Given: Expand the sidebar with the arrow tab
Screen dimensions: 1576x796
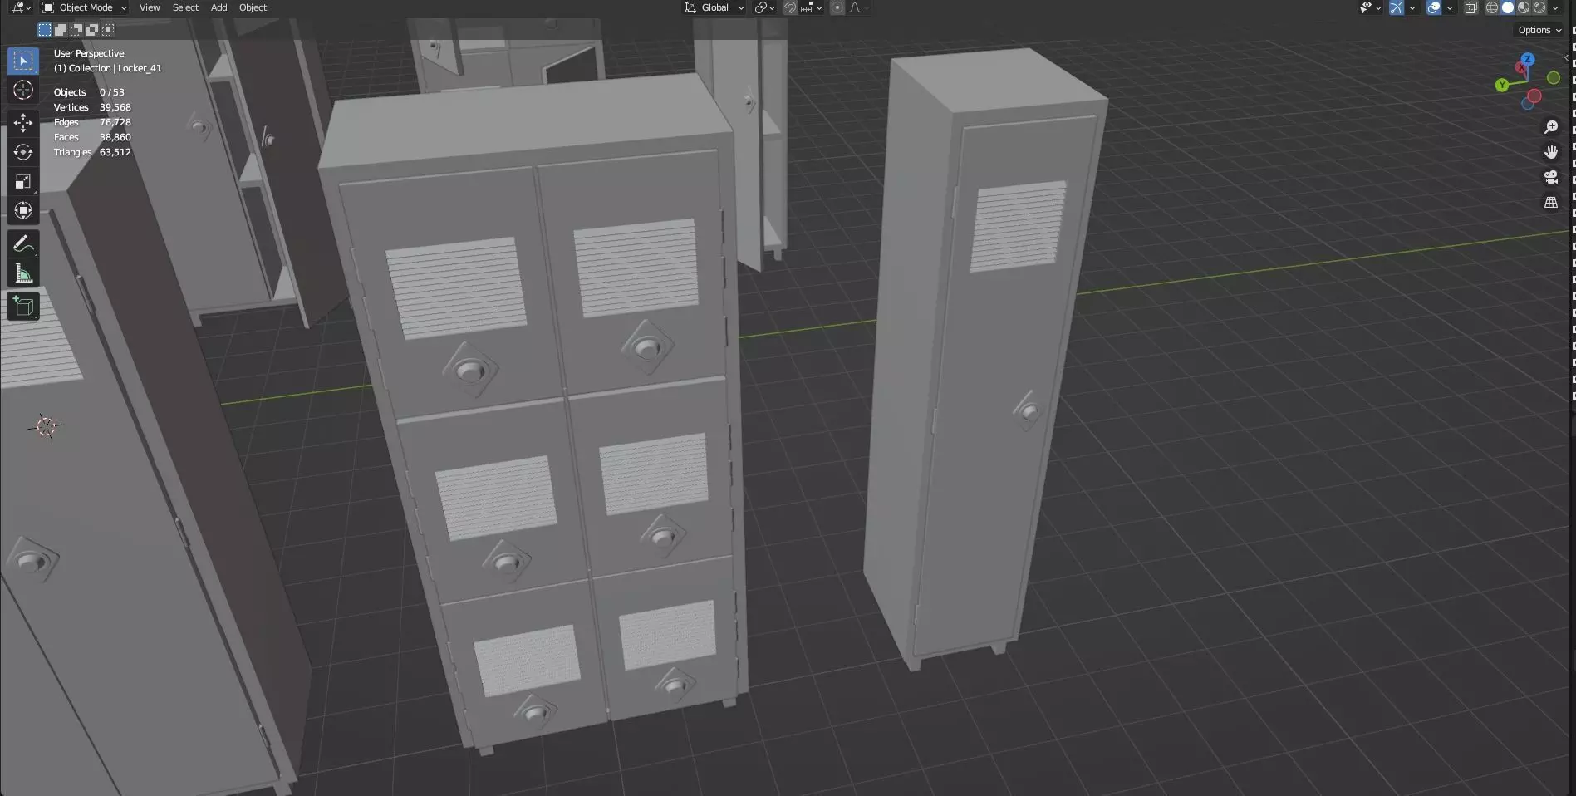Looking at the screenshot, I should (1565, 57).
